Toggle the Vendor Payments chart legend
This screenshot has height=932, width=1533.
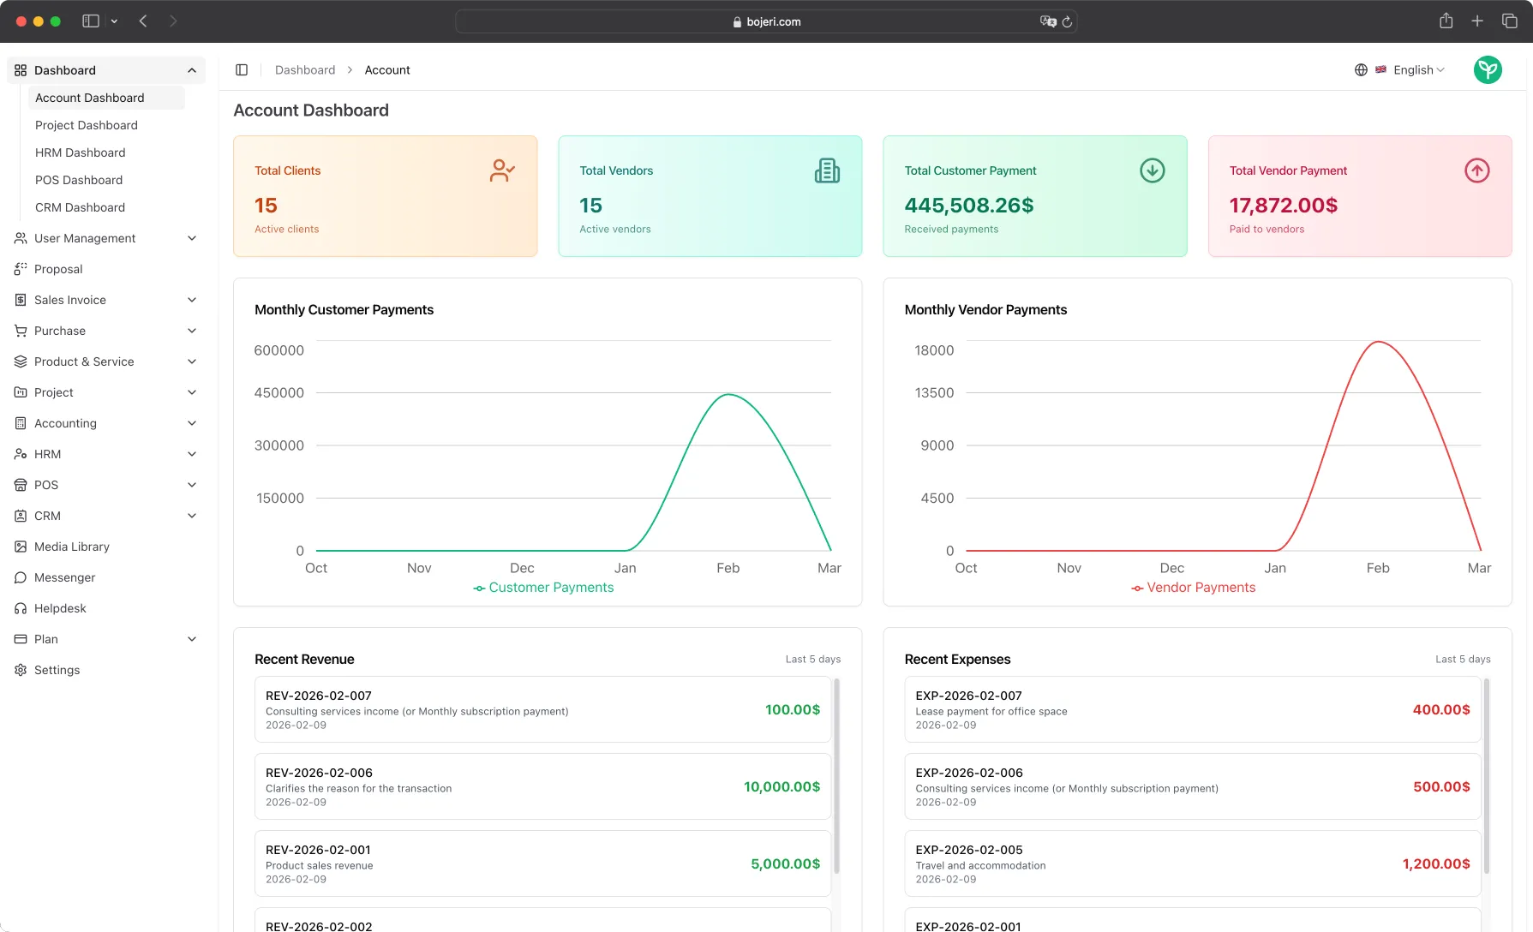click(x=1194, y=588)
